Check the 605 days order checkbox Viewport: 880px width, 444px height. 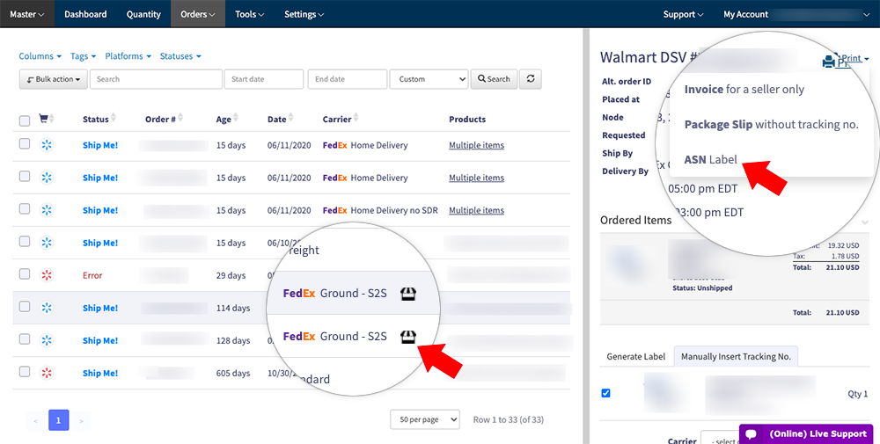click(x=24, y=371)
